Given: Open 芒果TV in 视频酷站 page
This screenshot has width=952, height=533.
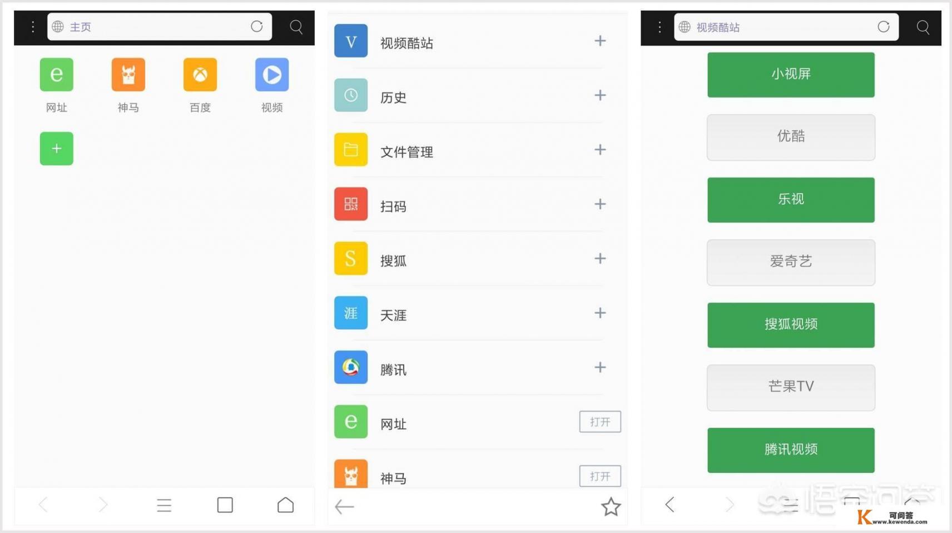Looking at the screenshot, I should coord(791,388).
